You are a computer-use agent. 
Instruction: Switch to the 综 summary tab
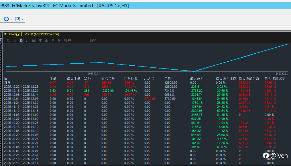[9, 41]
